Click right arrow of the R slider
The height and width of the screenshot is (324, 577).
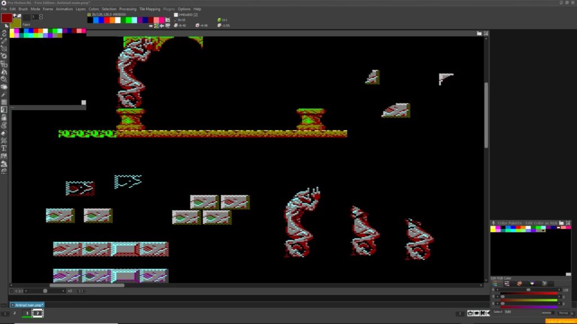pos(560,290)
